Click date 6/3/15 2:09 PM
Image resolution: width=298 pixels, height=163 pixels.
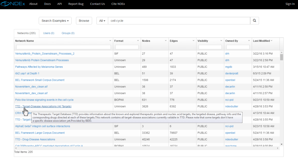262,74
